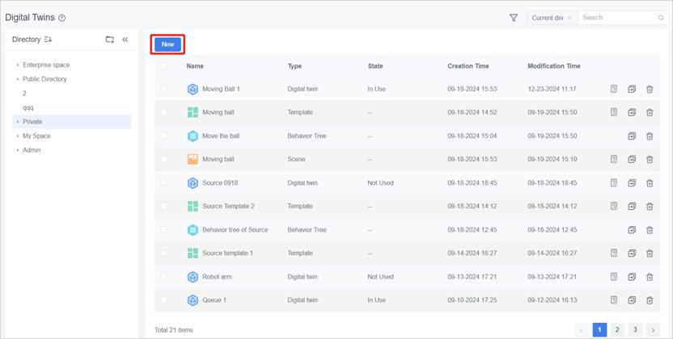Expand the Enterprise space tree node

18,65
